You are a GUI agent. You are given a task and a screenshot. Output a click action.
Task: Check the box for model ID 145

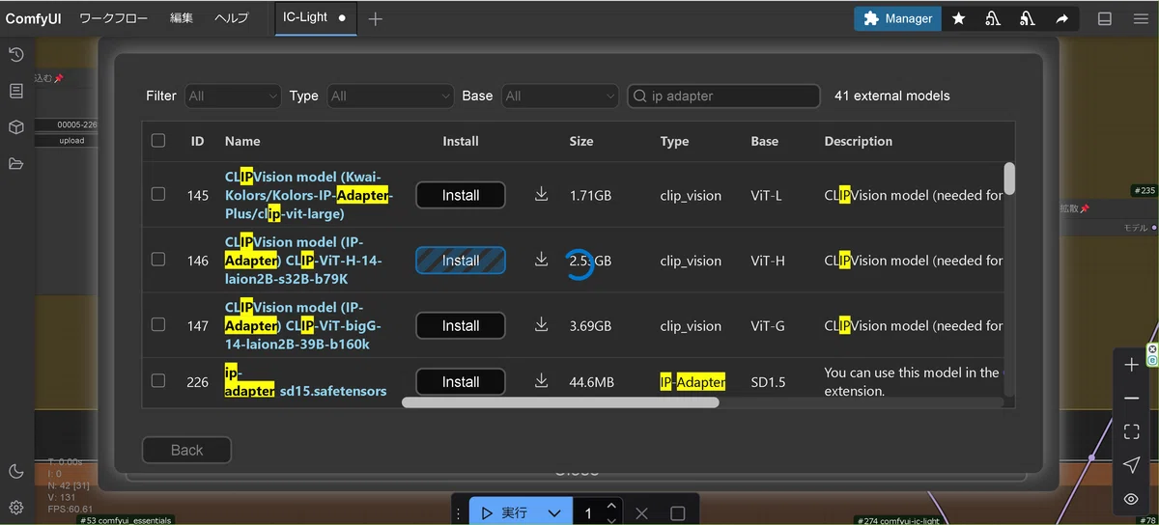(x=158, y=194)
